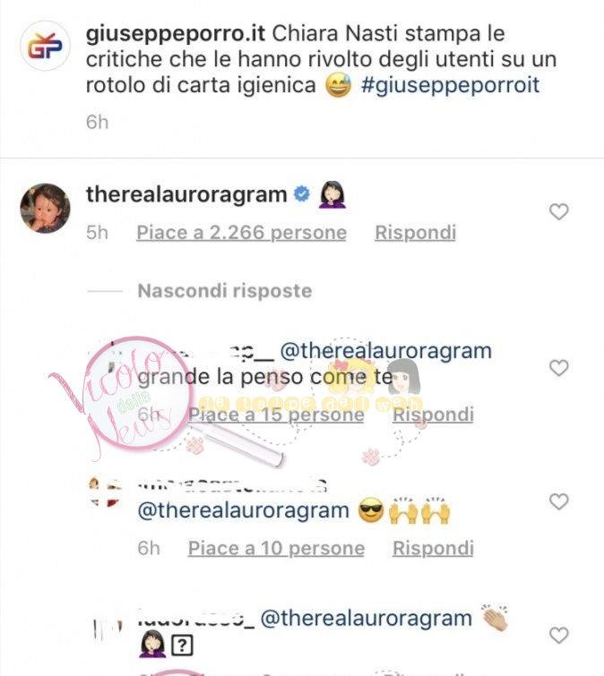Open giuseppeporro.it GP profile picture
This screenshot has height=676, width=604.
[46, 46]
